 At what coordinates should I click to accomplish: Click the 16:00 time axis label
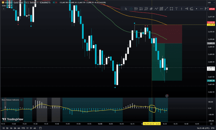pos(100,124)
